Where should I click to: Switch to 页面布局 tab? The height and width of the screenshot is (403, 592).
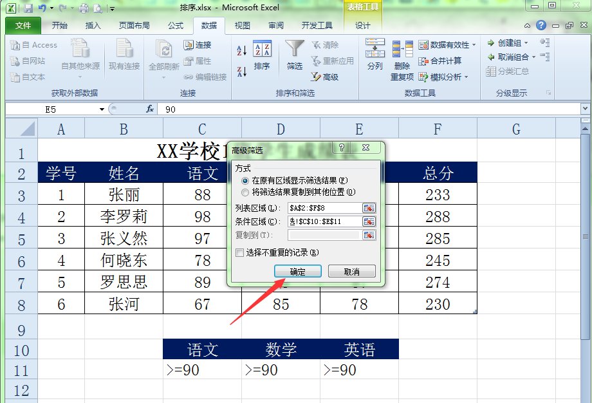coord(134,25)
